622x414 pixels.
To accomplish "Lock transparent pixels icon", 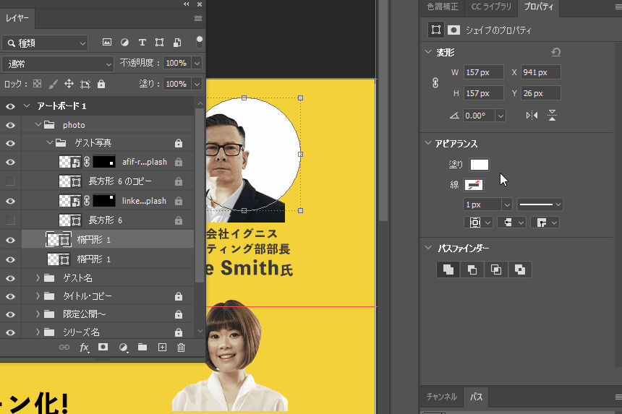I will [38, 84].
